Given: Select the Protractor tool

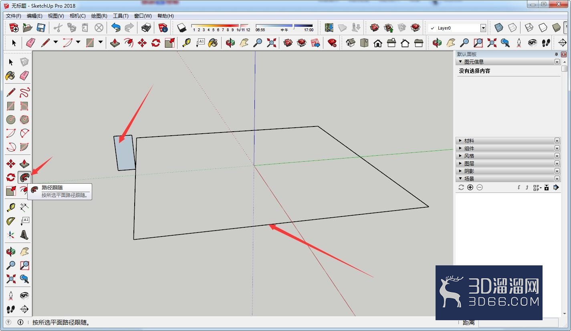Looking at the screenshot, I should tap(11, 221).
